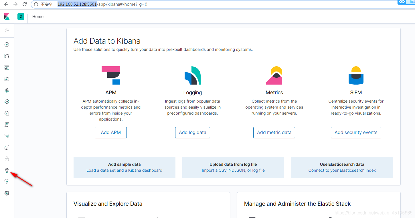
Task: Click the Logging illustration logo
Action: pyautogui.click(x=193, y=75)
